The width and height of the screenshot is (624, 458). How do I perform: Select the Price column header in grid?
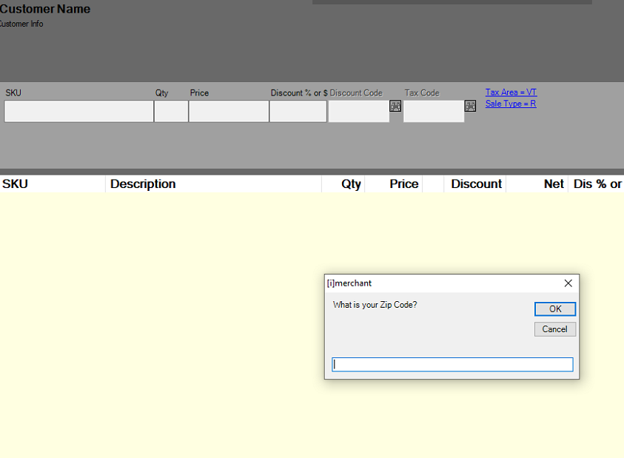[394, 183]
